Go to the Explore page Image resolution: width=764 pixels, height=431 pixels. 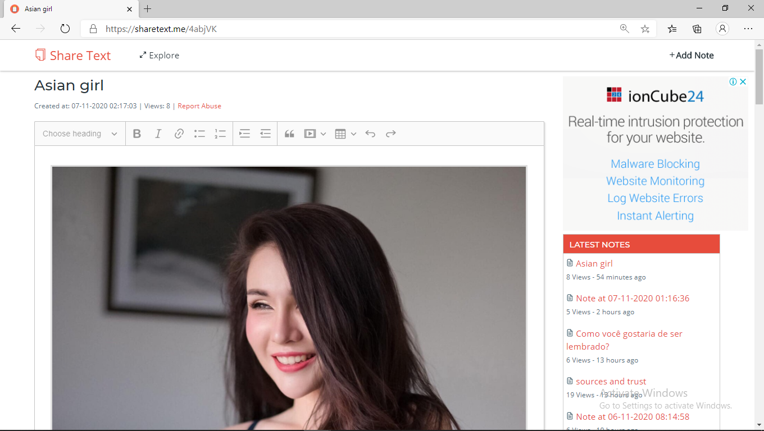point(159,55)
